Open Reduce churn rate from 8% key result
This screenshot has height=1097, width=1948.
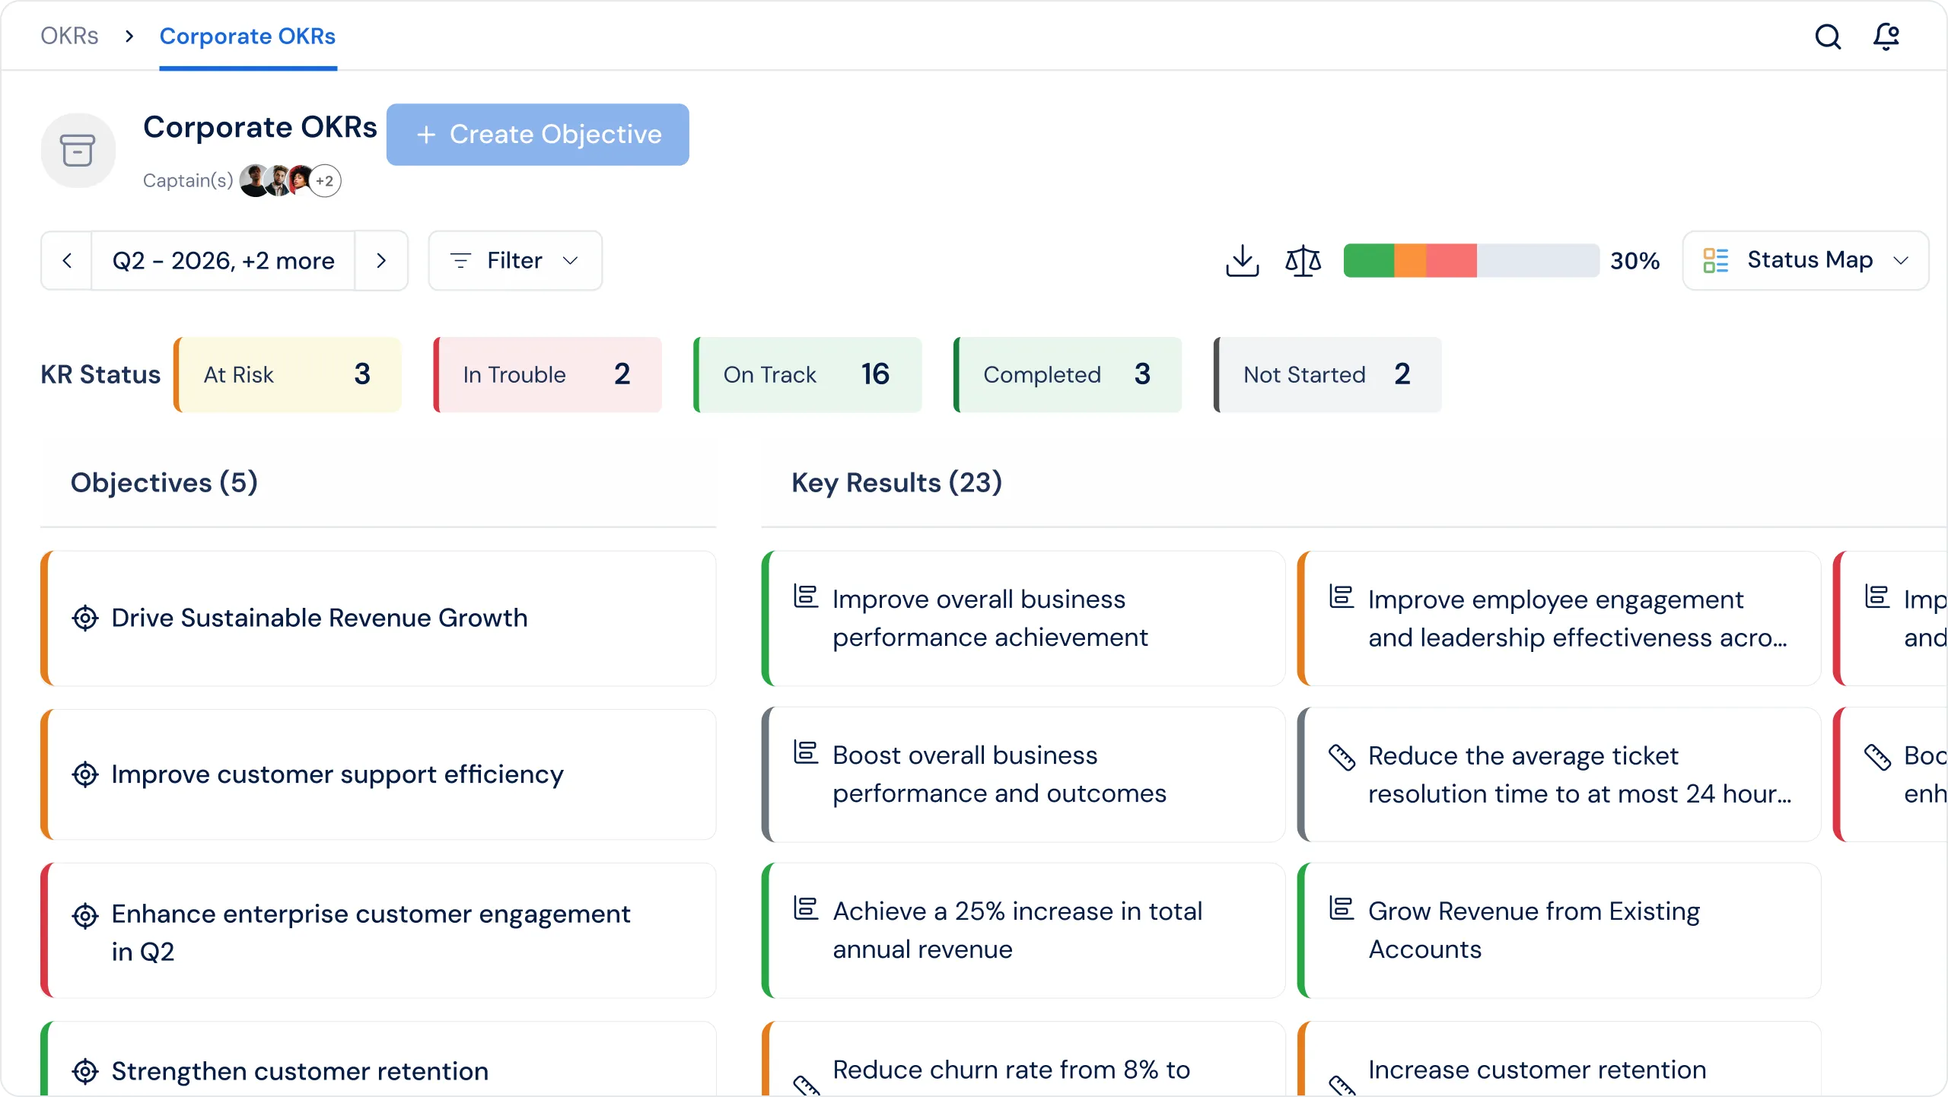click(1023, 1059)
